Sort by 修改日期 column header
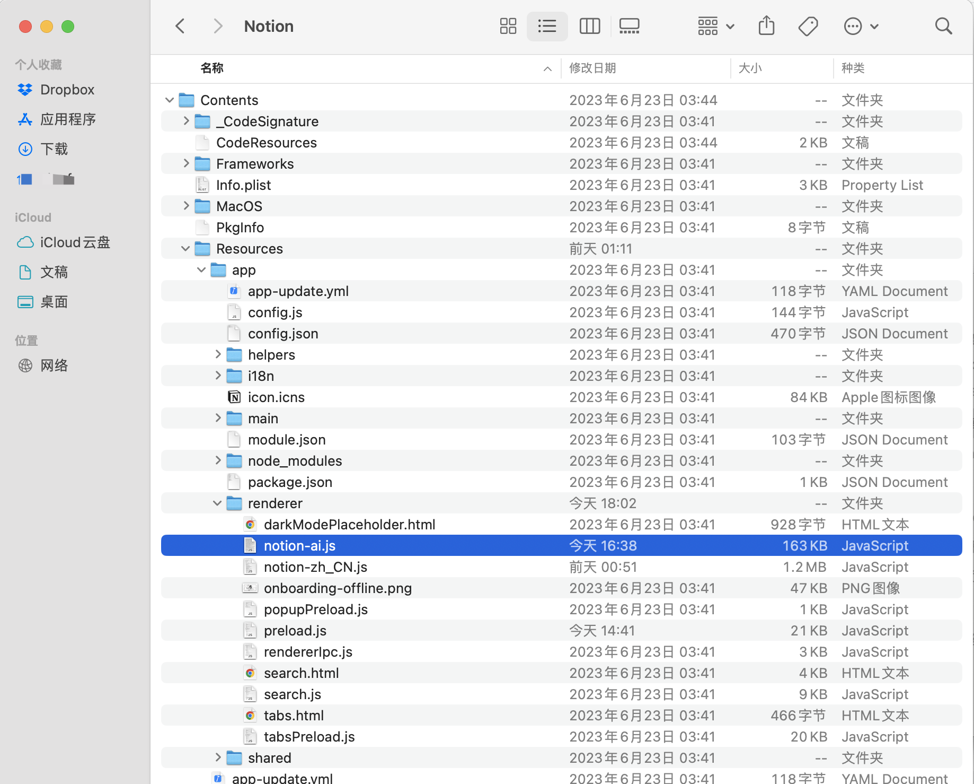This screenshot has height=784, width=974. [592, 68]
